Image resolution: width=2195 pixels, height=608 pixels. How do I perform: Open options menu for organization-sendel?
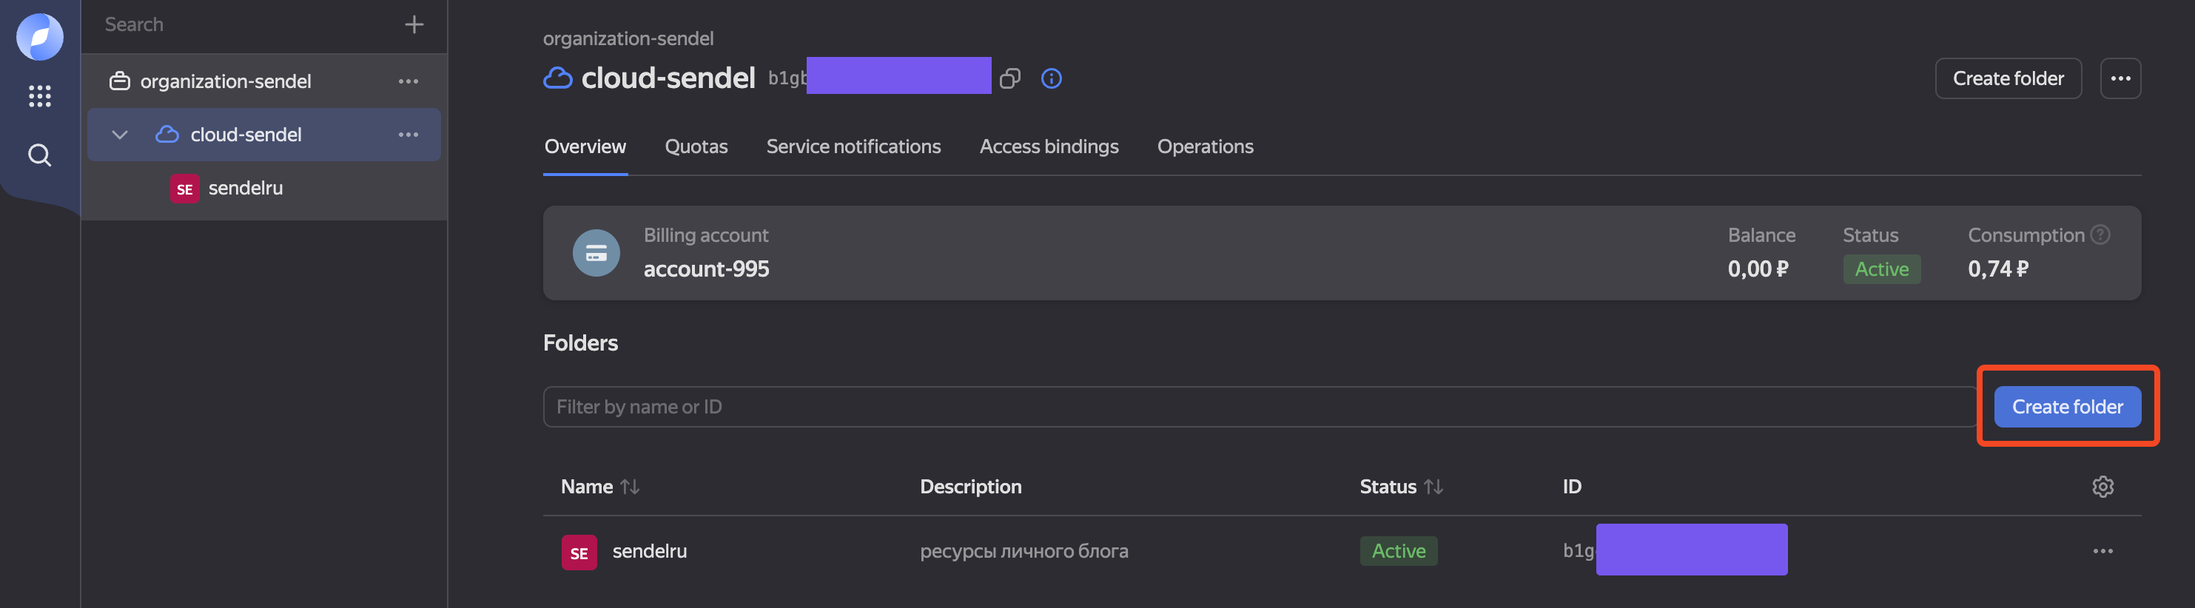coord(409,81)
